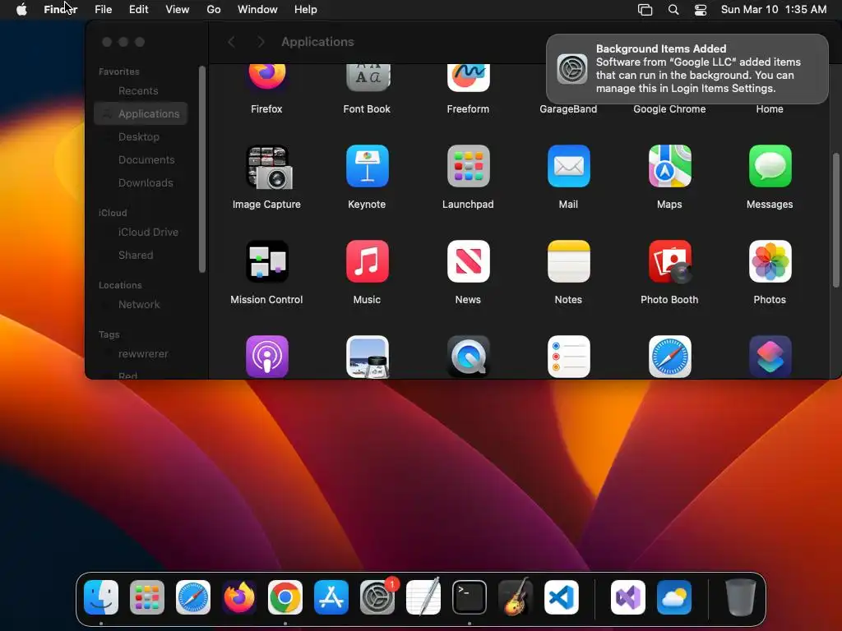Launch the Music app icon

[368, 261]
